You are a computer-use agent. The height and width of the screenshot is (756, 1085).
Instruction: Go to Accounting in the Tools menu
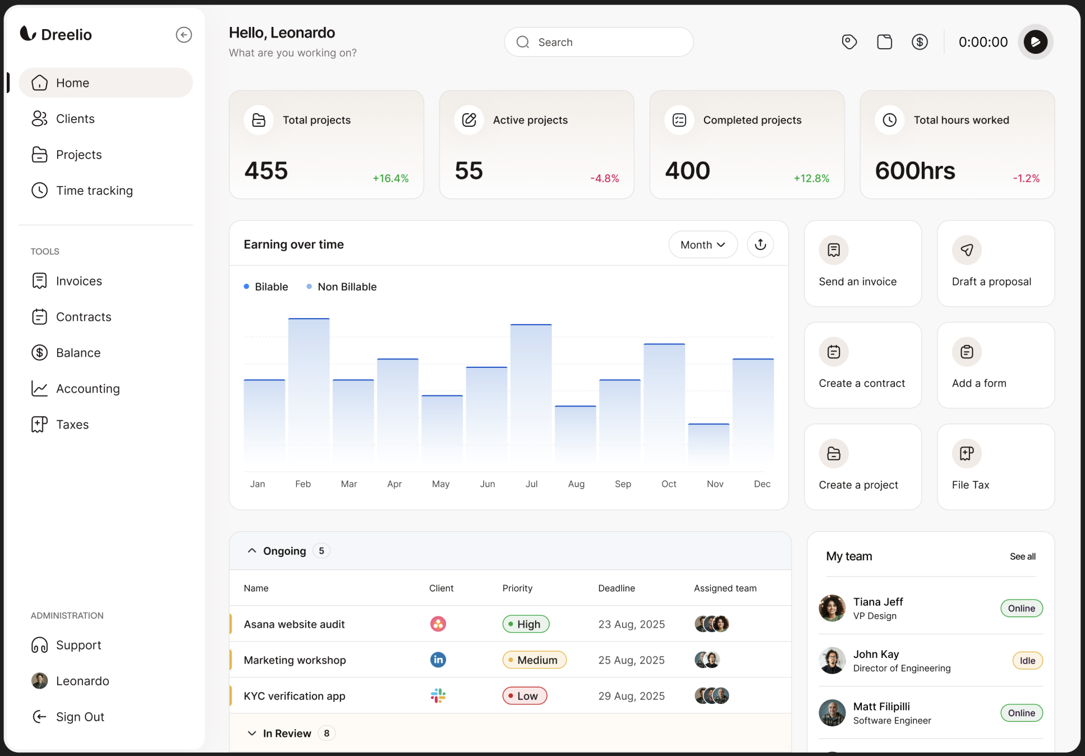click(x=88, y=389)
